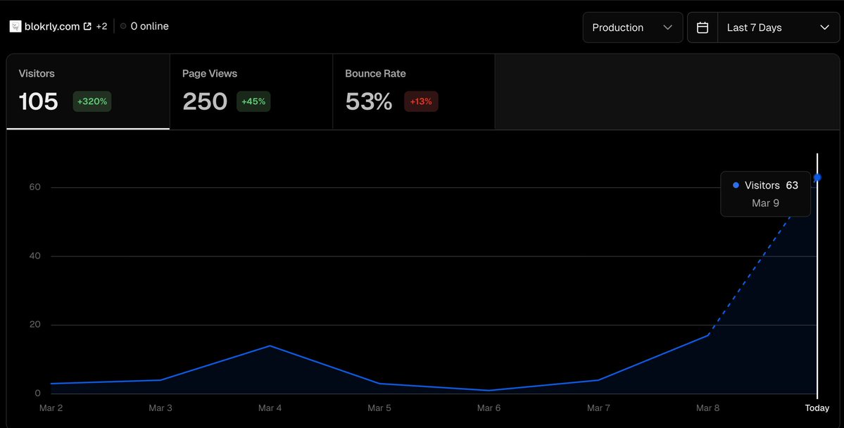This screenshot has width=844, height=428.
Task: Open the calendar date picker icon
Action: [703, 27]
